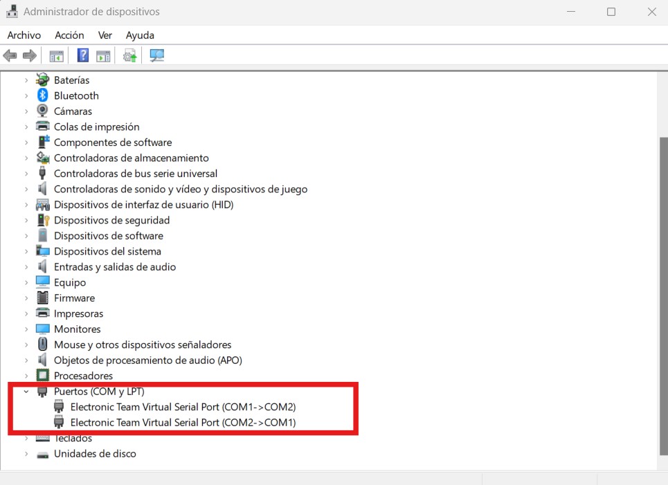Select Mouse y otros dispositivos señaladores
Screen dimensions: 668x485
click(x=143, y=345)
